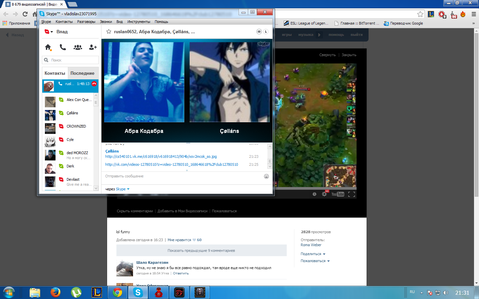The height and width of the screenshot is (299, 479).
Task: Show hidden tray icons arrow
Action: [421, 293]
